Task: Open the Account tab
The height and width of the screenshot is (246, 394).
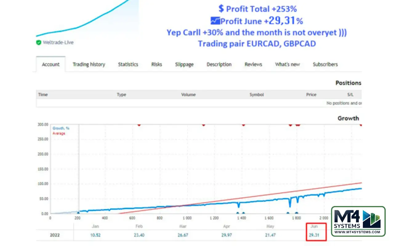Action: click(x=50, y=65)
